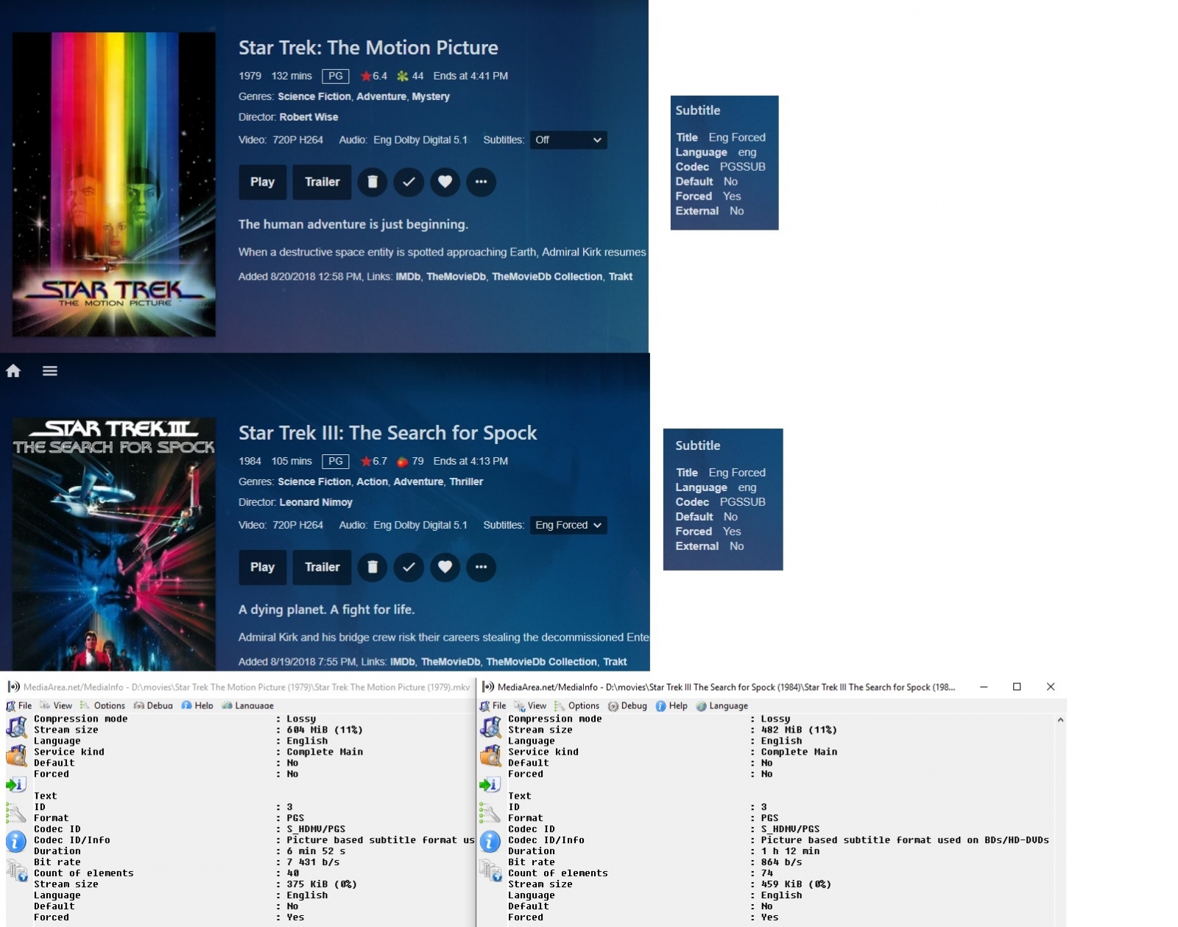Open File menu in Search for Spock MediaInfo
Image resolution: width=1178 pixels, height=927 pixels.
click(x=493, y=705)
